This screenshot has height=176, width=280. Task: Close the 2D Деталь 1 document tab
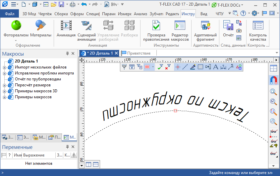click(x=116, y=53)
